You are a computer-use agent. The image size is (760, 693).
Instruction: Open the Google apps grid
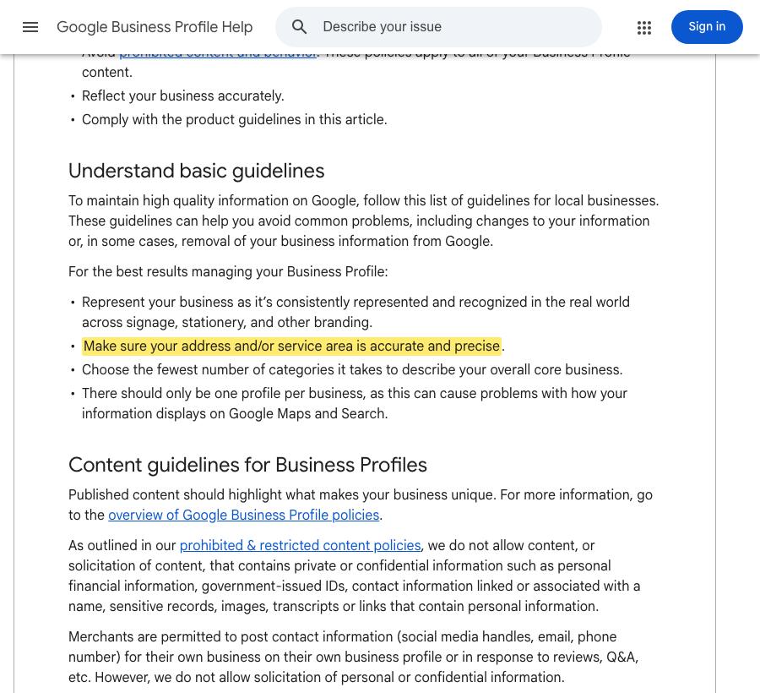pos(643,27)
